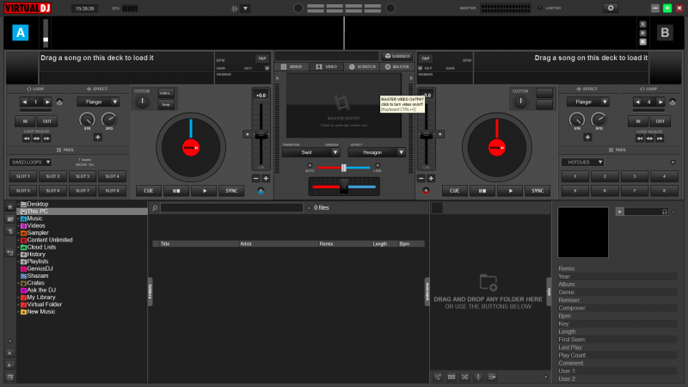The height and width of the screenshot is (387, 688).
Task: Open the HOTCUES pads dropdown
Action: tap(583, 163)
